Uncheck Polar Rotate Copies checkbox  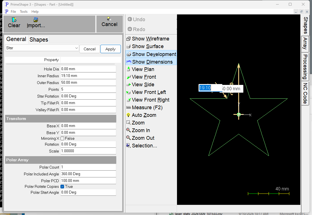click(x=62, y=187)
